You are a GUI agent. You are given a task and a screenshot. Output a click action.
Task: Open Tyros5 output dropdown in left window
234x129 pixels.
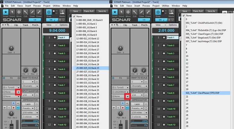18,87
